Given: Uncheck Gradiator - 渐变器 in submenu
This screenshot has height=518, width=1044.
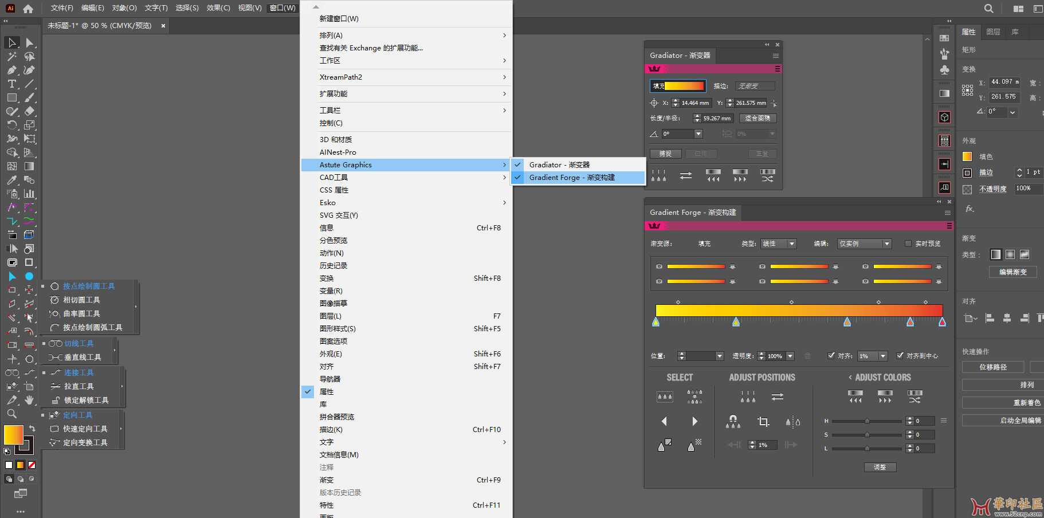Looking at the screenshot, I should pyautogui.click(x=579, y=164).
